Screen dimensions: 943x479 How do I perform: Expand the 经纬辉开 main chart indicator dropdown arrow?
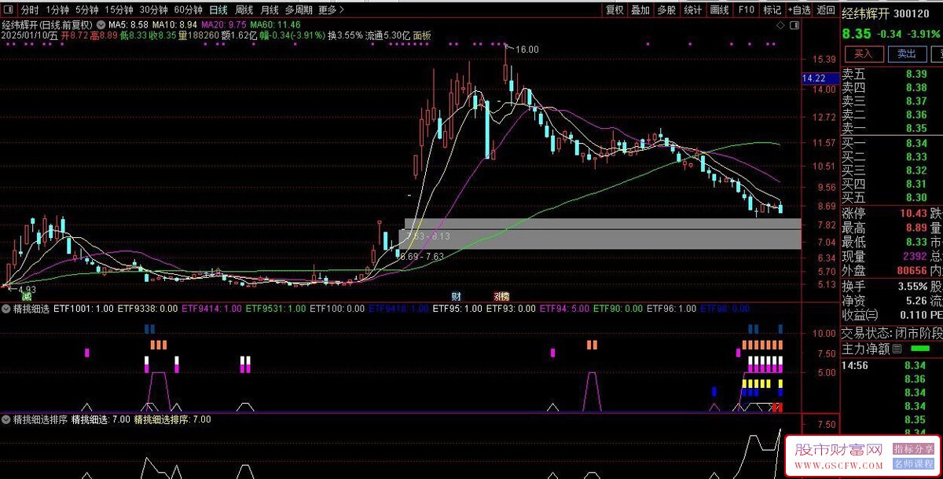[100, 24]
